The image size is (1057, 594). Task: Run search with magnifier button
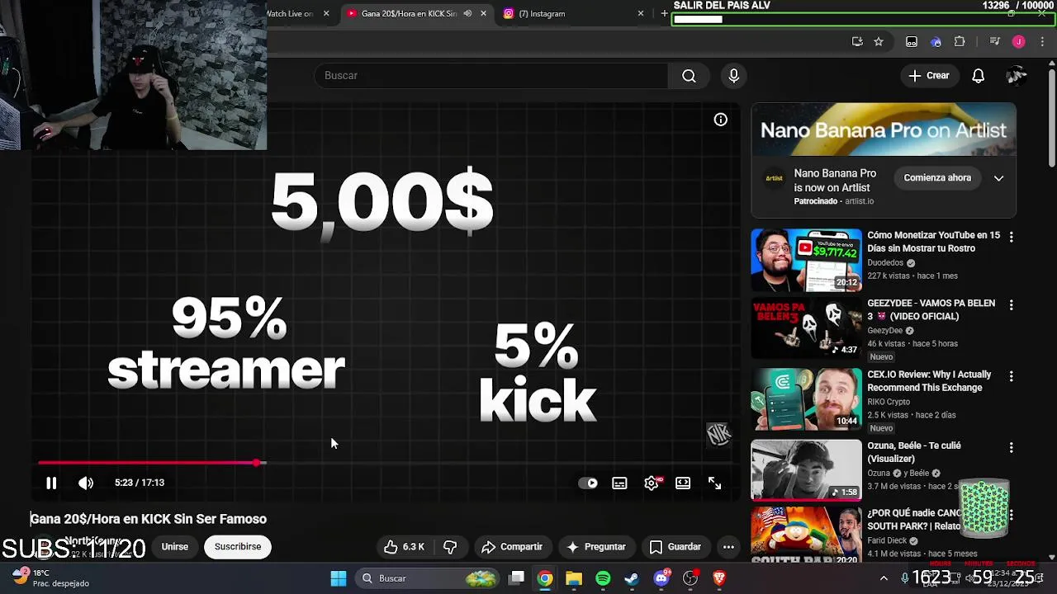[689, 76]
